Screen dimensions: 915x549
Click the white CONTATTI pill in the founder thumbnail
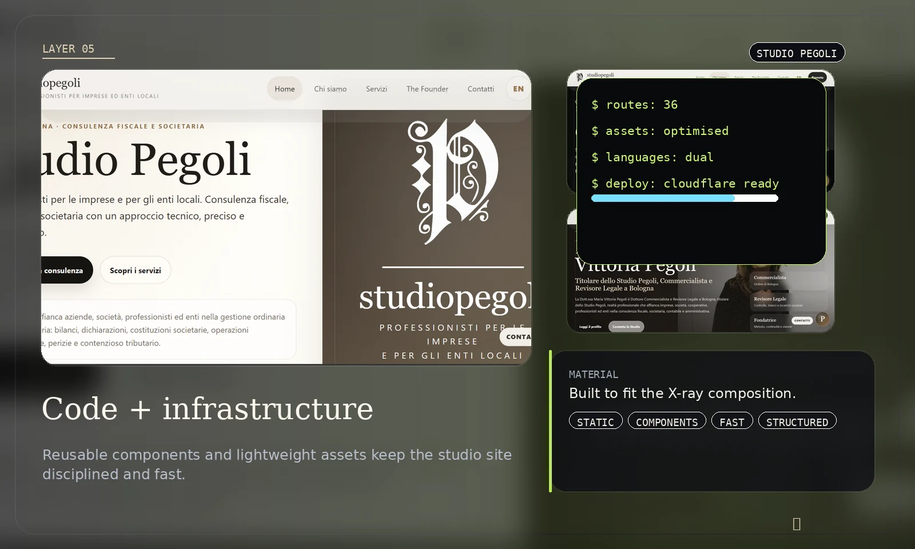tap(802, 320)
